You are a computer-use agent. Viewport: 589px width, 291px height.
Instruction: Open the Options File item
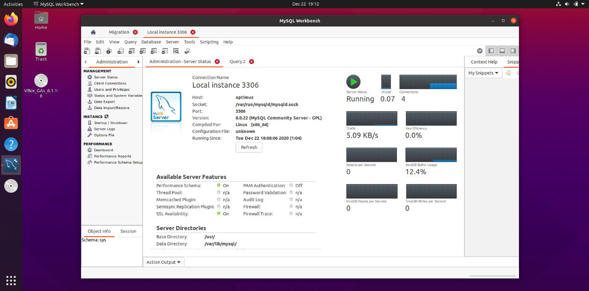click(x=104, y=135)
